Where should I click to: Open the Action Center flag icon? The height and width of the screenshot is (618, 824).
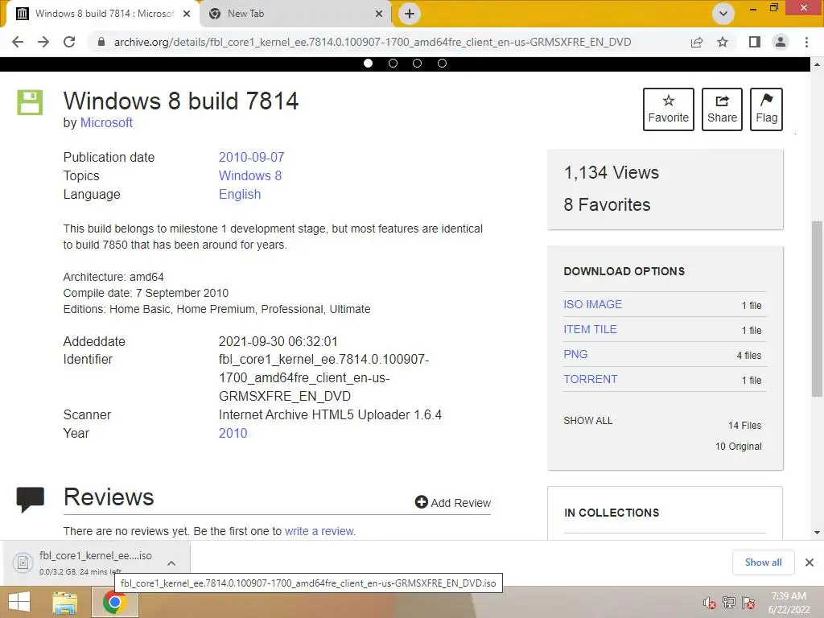(748, 603)
